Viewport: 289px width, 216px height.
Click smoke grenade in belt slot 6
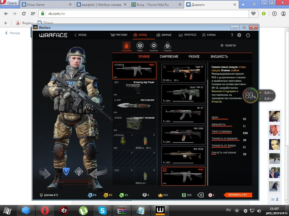coord(145,176)
